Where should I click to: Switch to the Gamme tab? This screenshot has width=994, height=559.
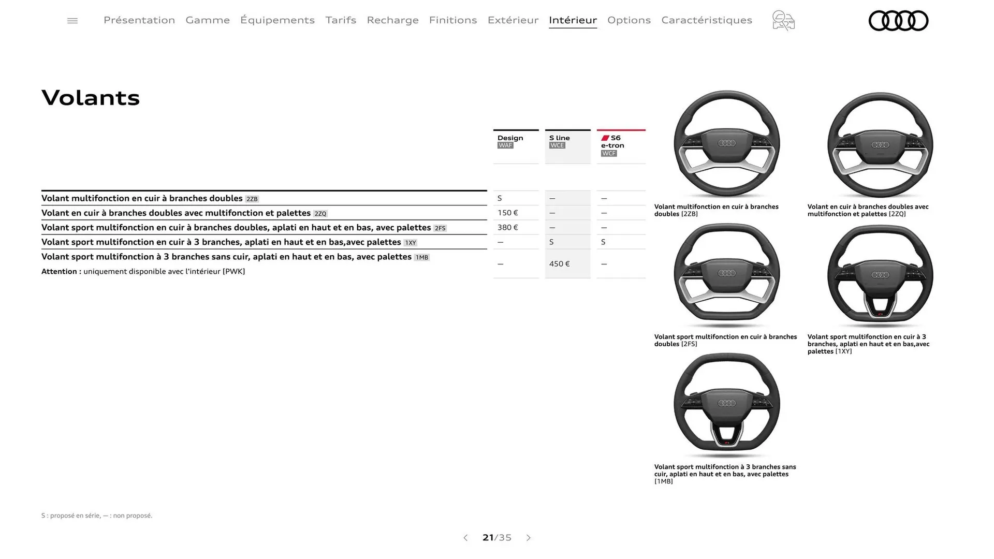coord(208,20)
